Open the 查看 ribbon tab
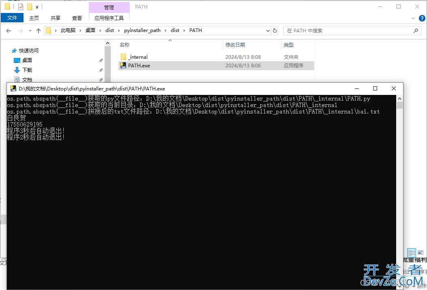This screenshot has width=427, height=290. coord(77,18)
